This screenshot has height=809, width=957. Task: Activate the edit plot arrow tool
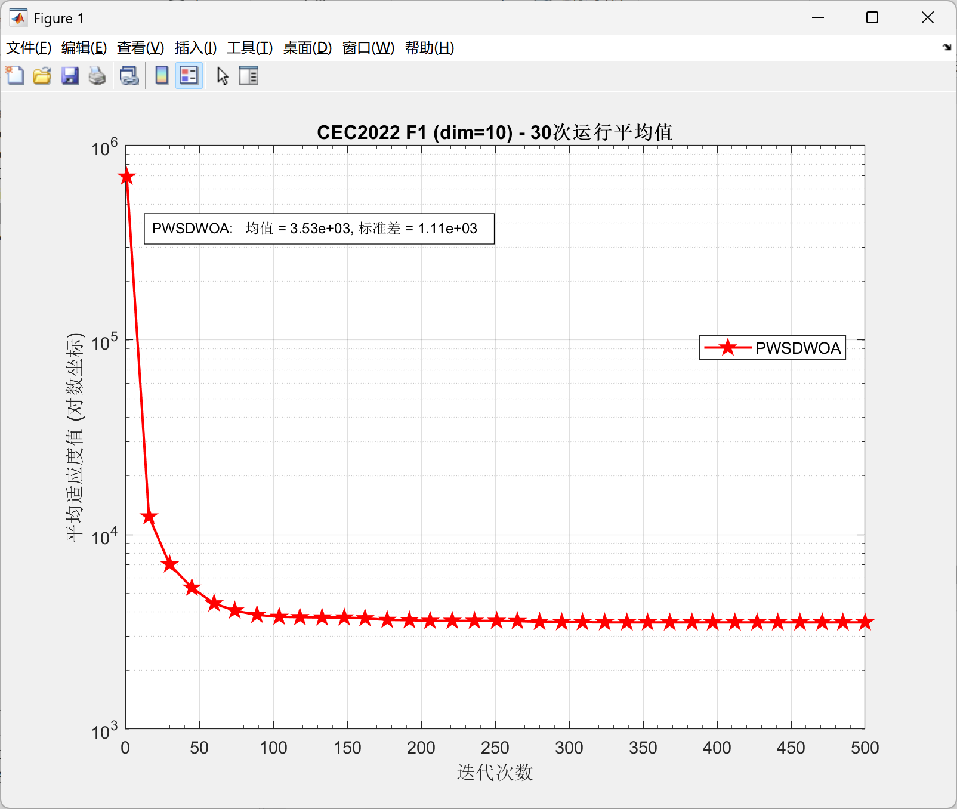[x=223, y=76]
